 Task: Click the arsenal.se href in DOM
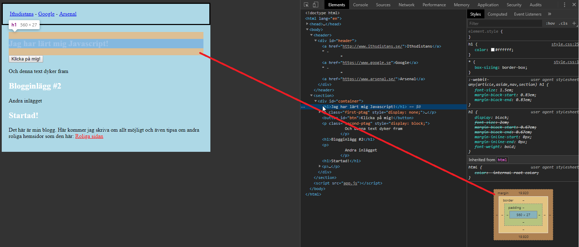(x=369, y=79)
